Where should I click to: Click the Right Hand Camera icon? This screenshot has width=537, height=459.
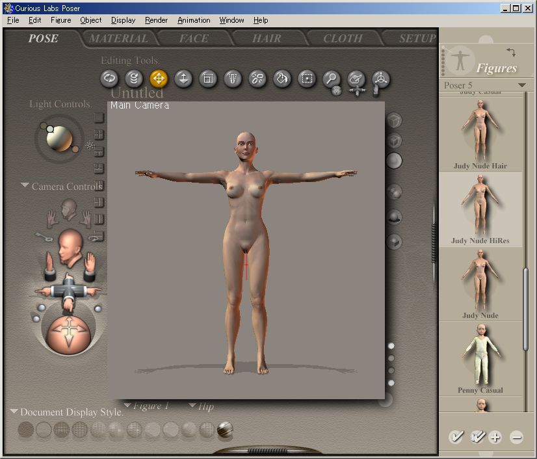point(86,219)
